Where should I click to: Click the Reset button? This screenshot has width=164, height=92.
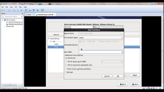135,75
